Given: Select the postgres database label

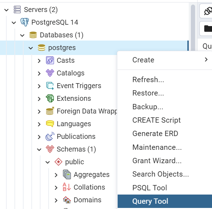Looking at the screenshot, I should click(x=62, y=48).
